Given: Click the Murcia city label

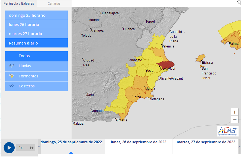Looking at the screenshot, I should point(150,88).
